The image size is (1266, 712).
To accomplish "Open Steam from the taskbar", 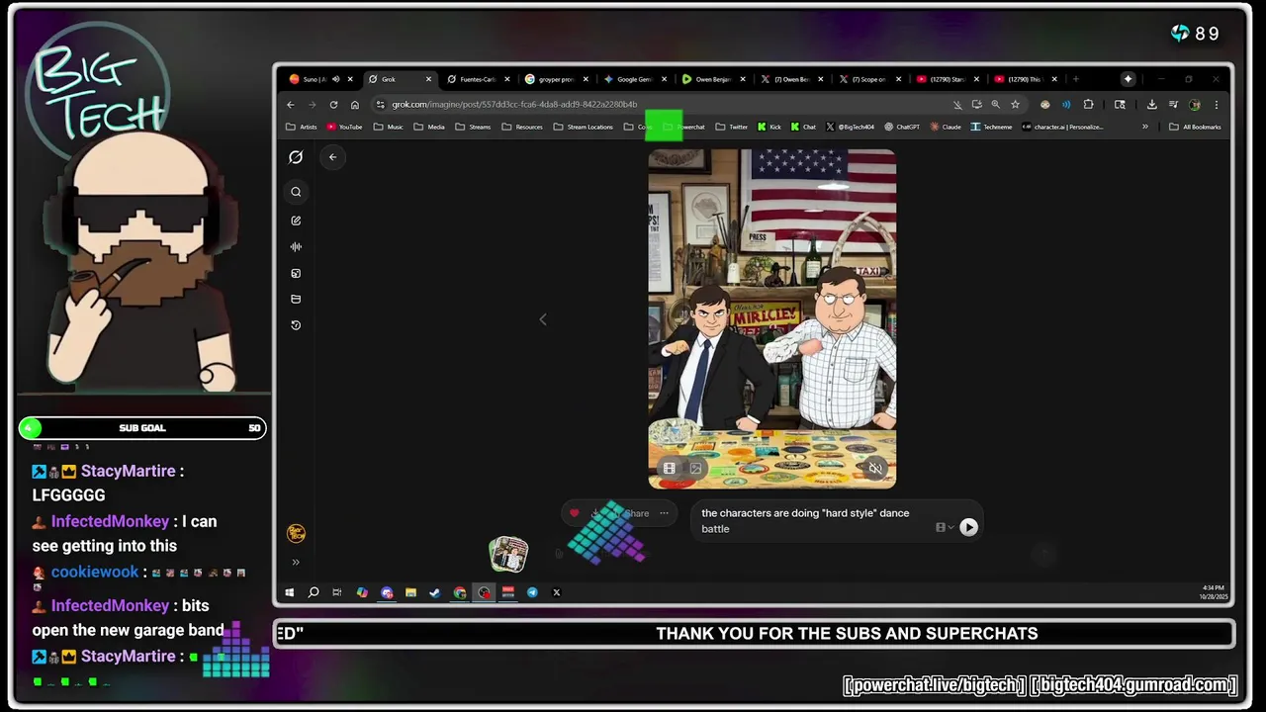I will tap(435, 592).
